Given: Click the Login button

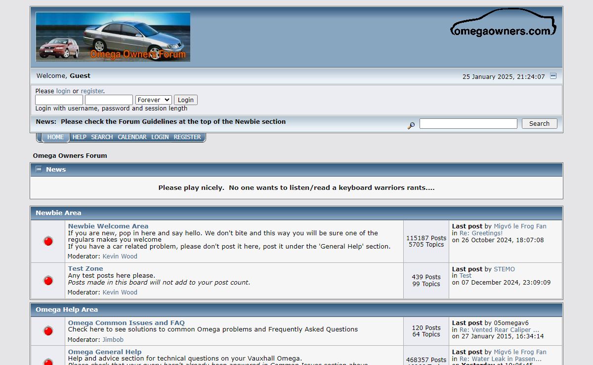Looking at the screenshot, I should click(186, 100).
